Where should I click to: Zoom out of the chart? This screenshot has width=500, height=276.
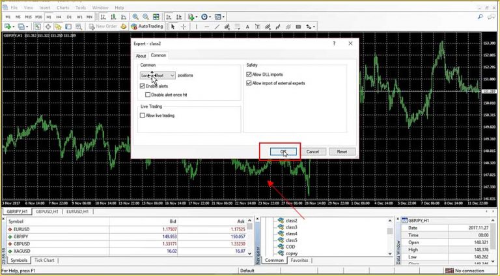tap(146, 16)
